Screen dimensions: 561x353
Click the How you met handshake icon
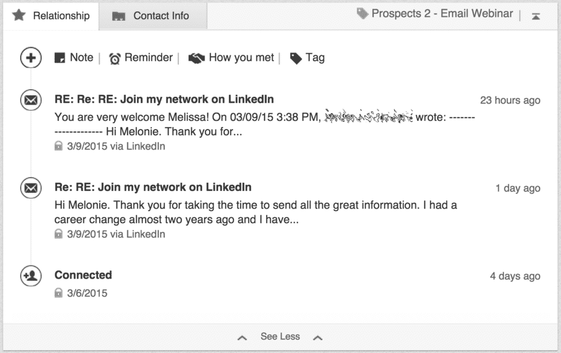pyautogui.click(x=196, y=59)
